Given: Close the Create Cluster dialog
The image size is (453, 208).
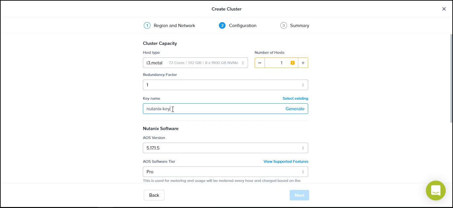Looking at the screenshot, I should [x=444, y=9].
